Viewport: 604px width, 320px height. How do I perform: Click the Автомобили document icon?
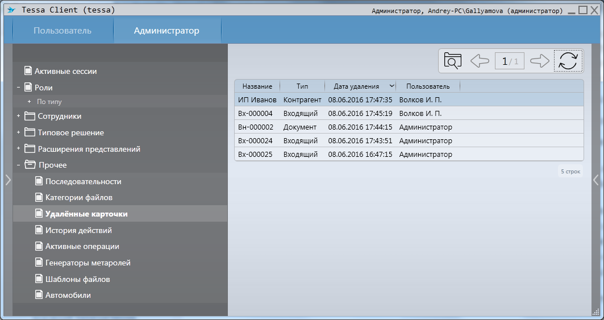coord(39,295)
